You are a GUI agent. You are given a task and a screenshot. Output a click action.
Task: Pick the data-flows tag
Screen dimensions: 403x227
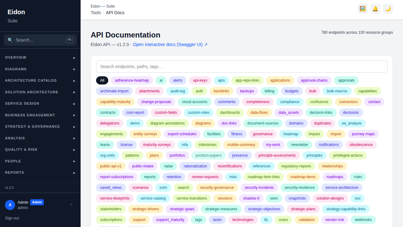coord(259,113)
